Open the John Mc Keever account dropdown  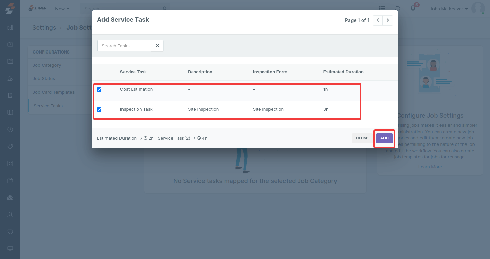(448, 9)
